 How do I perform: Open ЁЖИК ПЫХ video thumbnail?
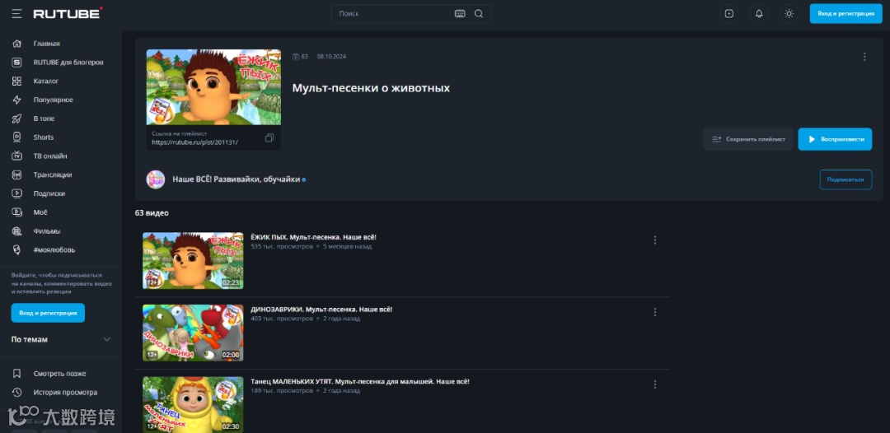tap(193, 261)
